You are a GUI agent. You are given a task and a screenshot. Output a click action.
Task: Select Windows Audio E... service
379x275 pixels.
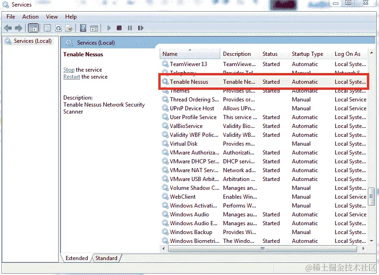tap(194, 223)
